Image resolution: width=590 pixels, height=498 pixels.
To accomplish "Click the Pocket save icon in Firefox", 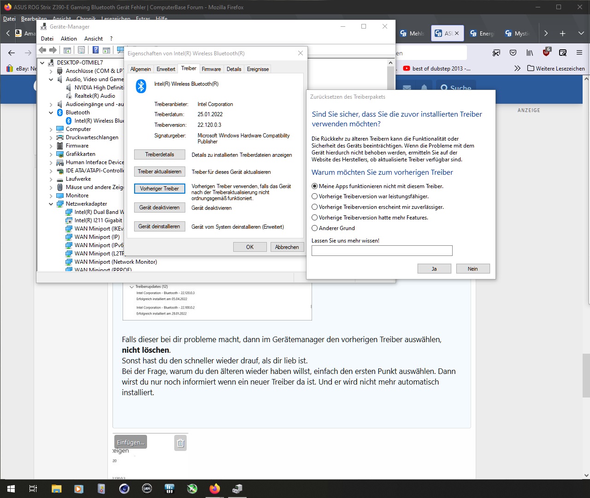I will (513, 53).
